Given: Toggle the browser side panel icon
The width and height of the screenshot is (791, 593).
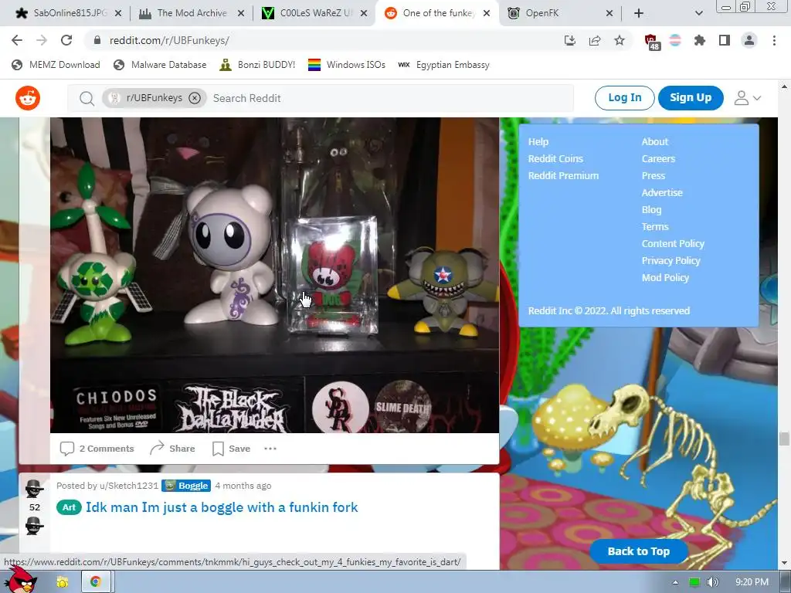Looking at the screenshot, I should click(725, 40).
